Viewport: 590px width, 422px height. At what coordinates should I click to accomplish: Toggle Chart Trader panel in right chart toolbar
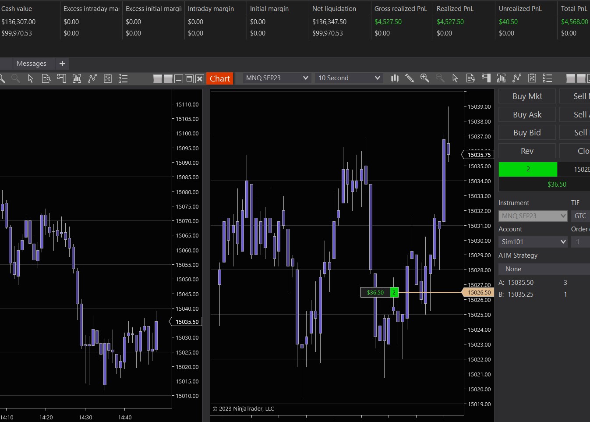tap(486, 78)
